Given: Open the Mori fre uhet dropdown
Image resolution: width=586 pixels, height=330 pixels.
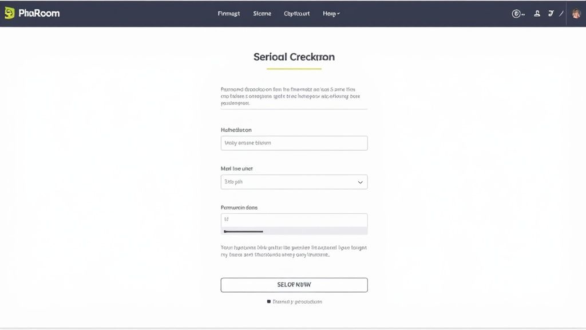Looking at the screenshot, I should pos(294,182).
